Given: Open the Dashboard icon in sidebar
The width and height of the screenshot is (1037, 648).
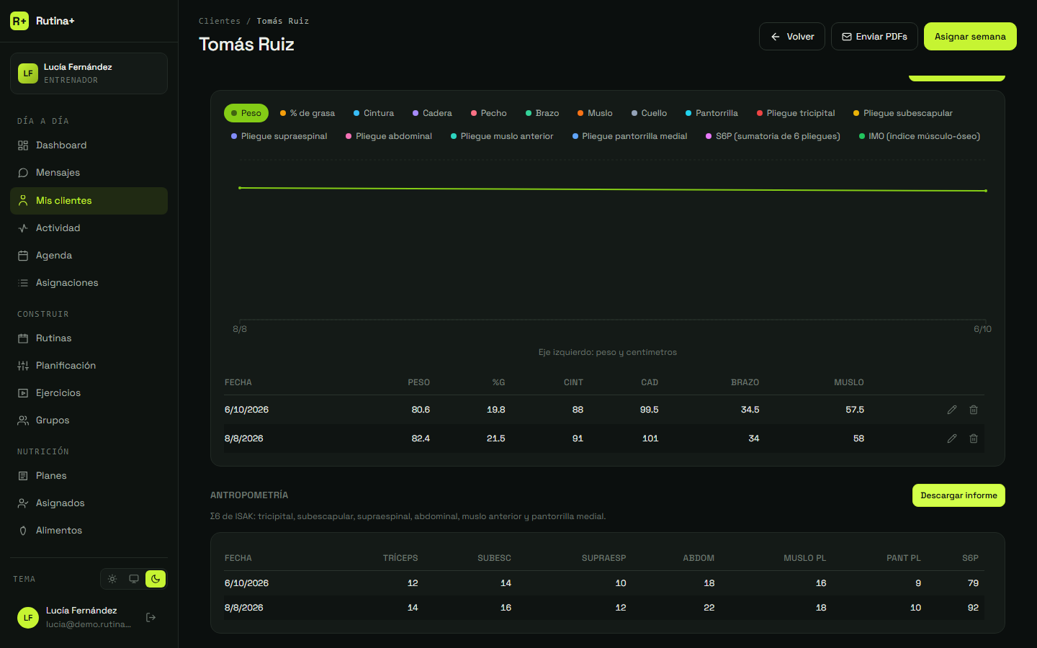Looking at the screenshot, I should coord(23,145).
